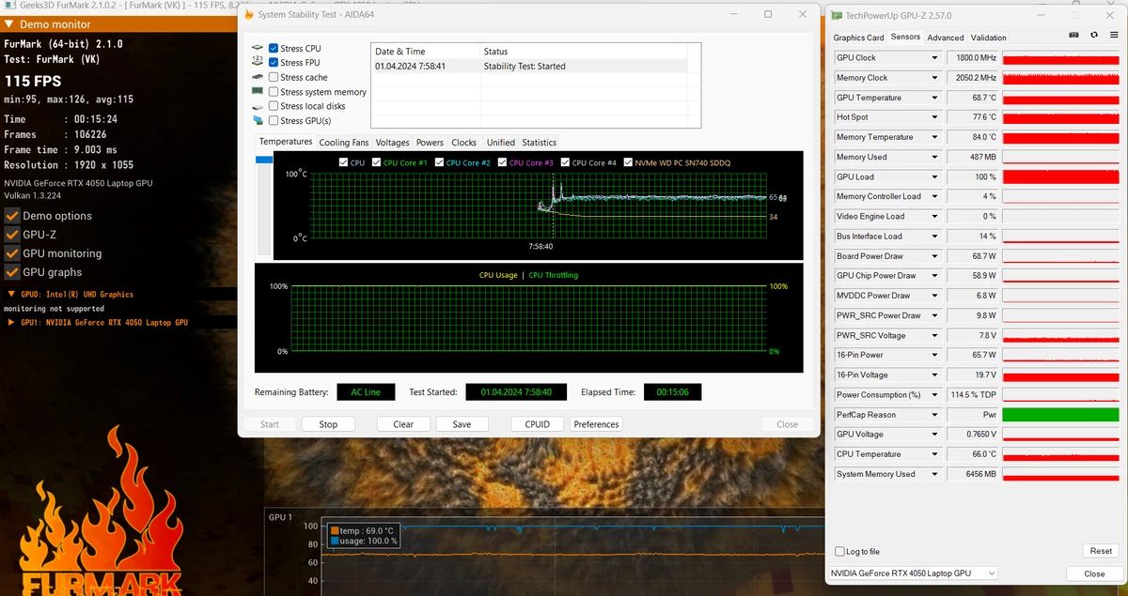The height and width of the screenshot is (596, 1128).
Task: Open the GPU selection combo box in GPU-Z
Action: [x=913, y=573]
